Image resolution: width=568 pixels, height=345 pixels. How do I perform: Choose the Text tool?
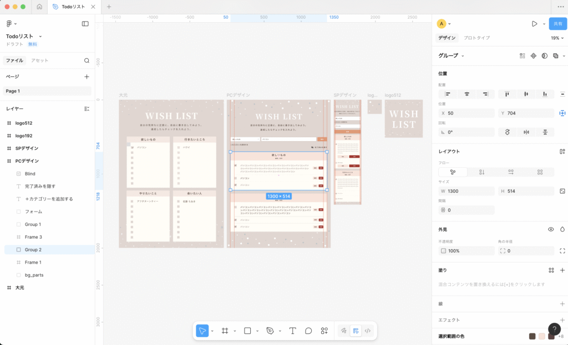coord(292,331)
